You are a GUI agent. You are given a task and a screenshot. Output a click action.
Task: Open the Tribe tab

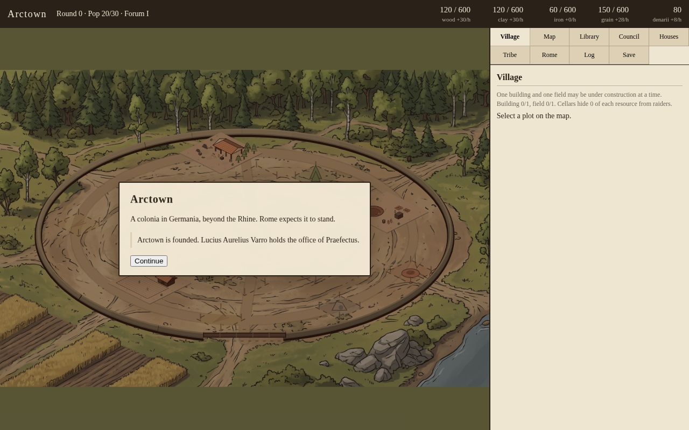click(510, 55)
